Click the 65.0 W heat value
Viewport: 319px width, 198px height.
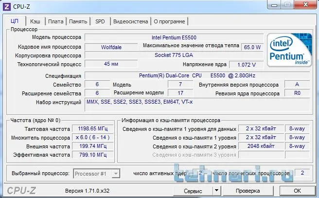252,47
